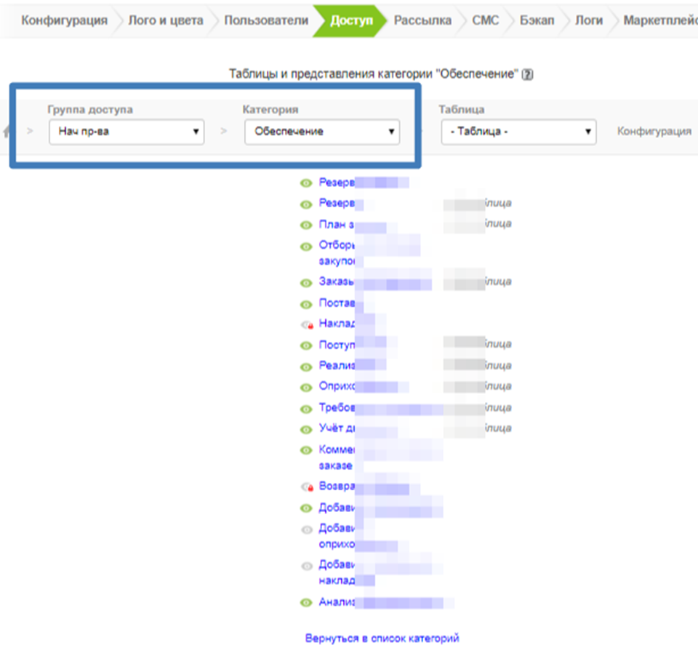Toggle visibility eye for Постав row
This screenshot has height=656, width=698.
[x=306, y=304]
